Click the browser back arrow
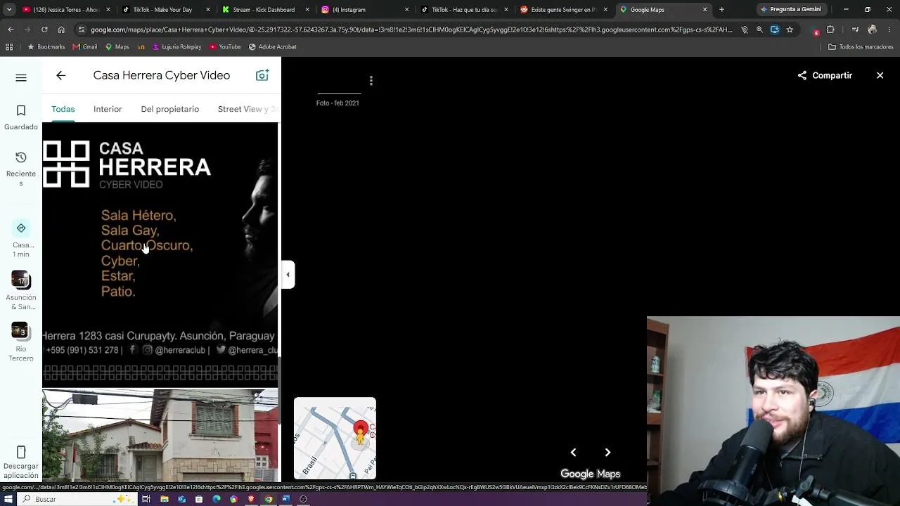The image size is (900, 506). click(11, 30)
